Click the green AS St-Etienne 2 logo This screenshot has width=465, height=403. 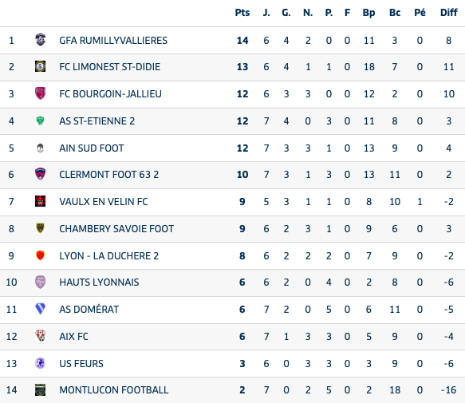41,121
